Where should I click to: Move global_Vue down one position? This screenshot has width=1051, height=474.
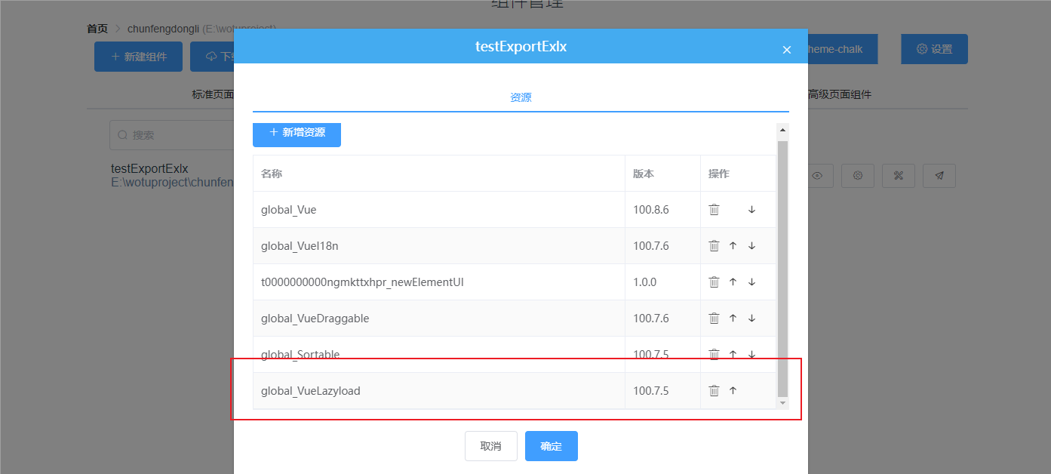tap(751, 210)
